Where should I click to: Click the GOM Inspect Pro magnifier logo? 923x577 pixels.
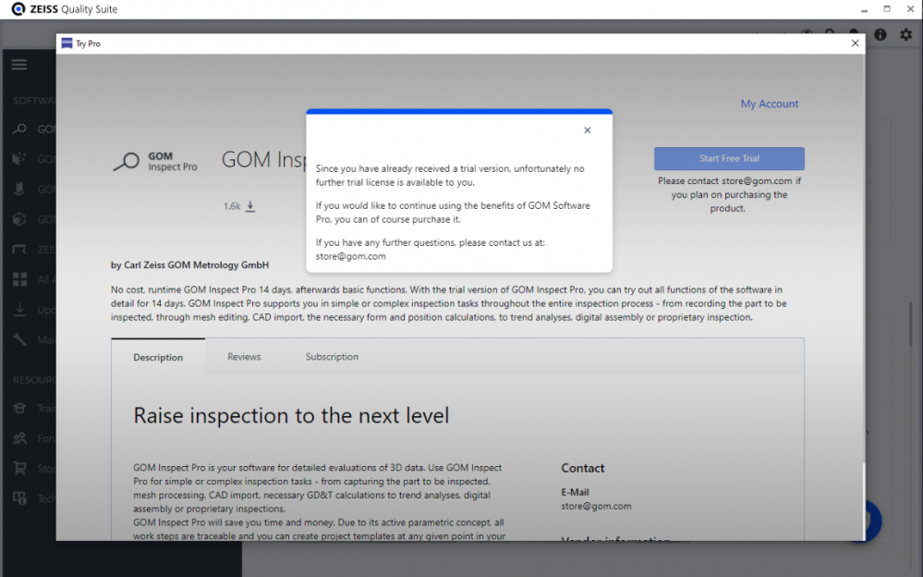point(126,161)
